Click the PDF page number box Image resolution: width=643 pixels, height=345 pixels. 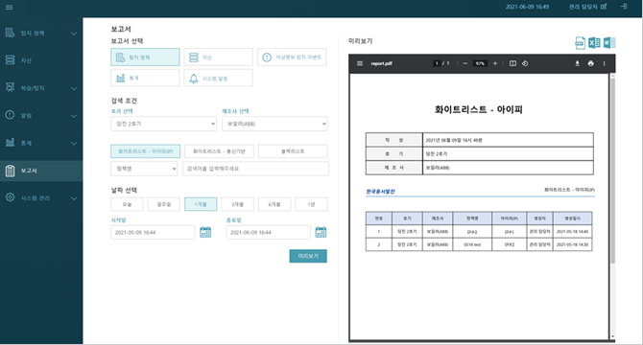pyautogui.click(x=437, y=63)
